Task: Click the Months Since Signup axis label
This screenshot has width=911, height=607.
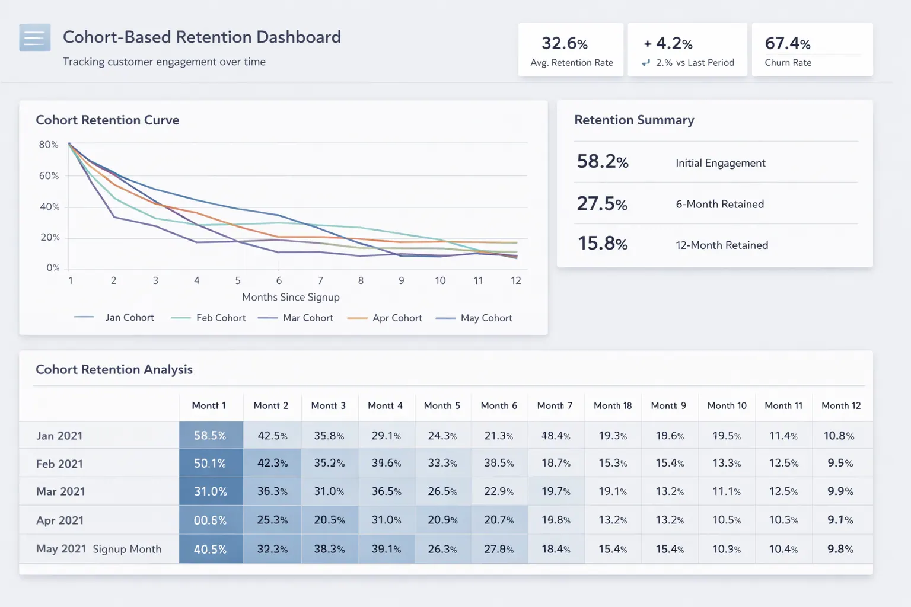Action: click(x=290, y=297)
